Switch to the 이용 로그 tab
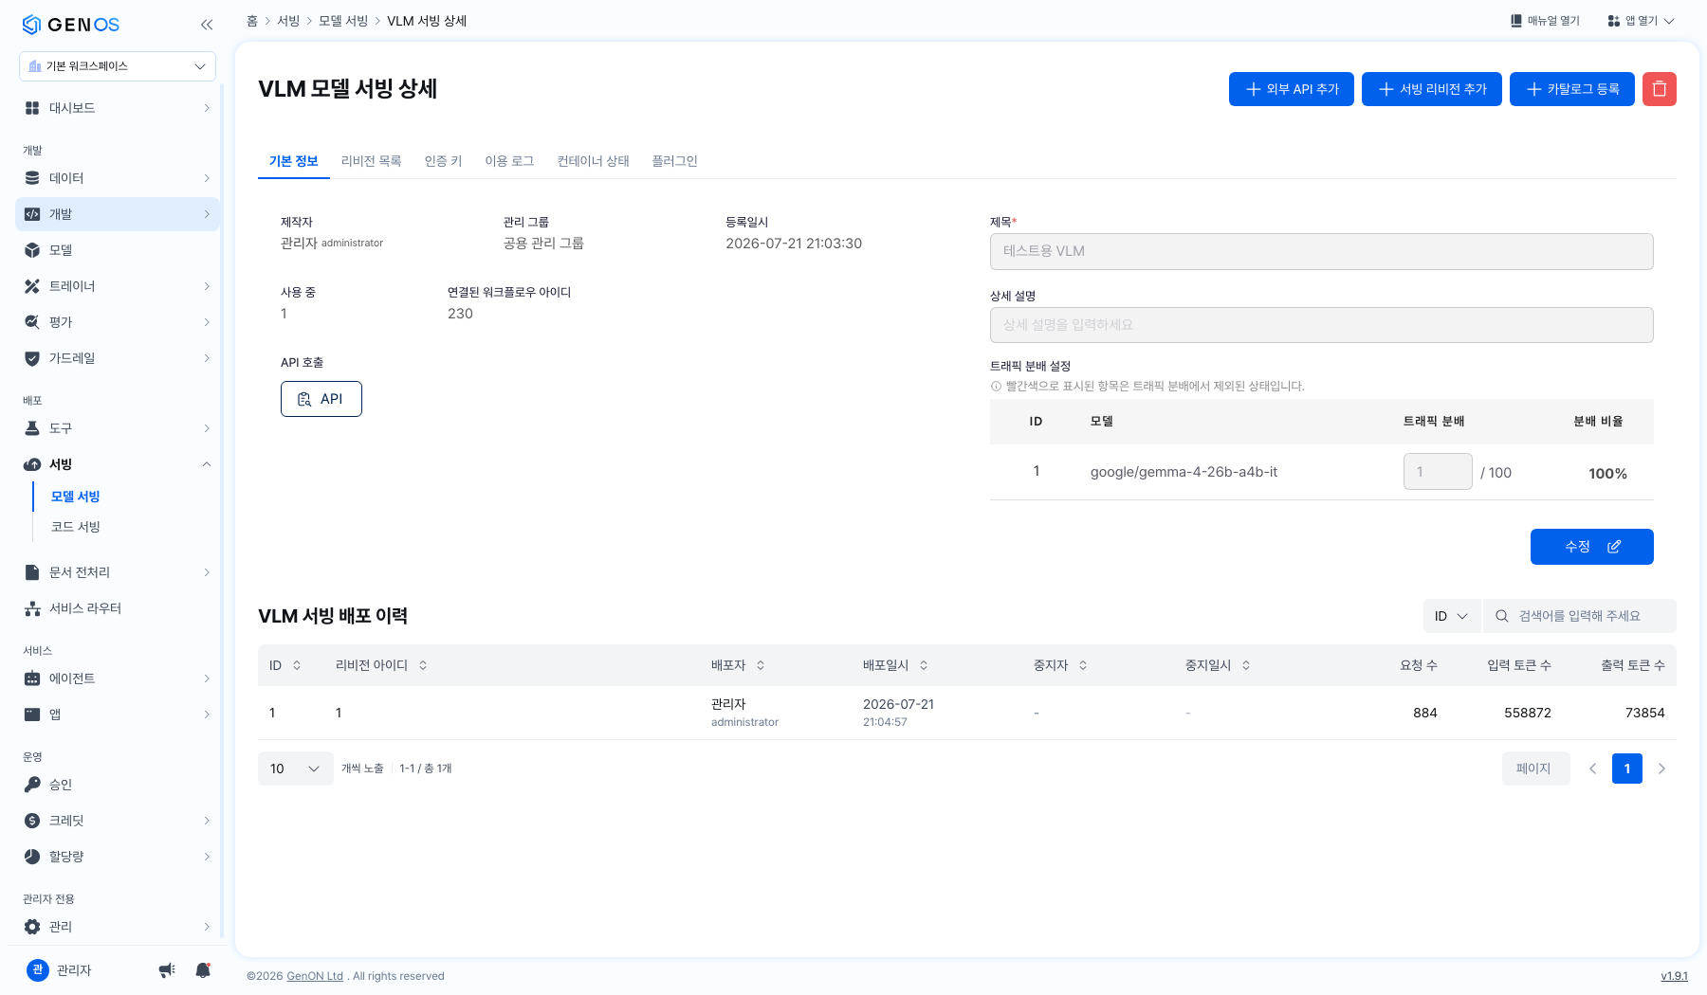The height and width of the screenshot is (995, 1707). [509, 161]
